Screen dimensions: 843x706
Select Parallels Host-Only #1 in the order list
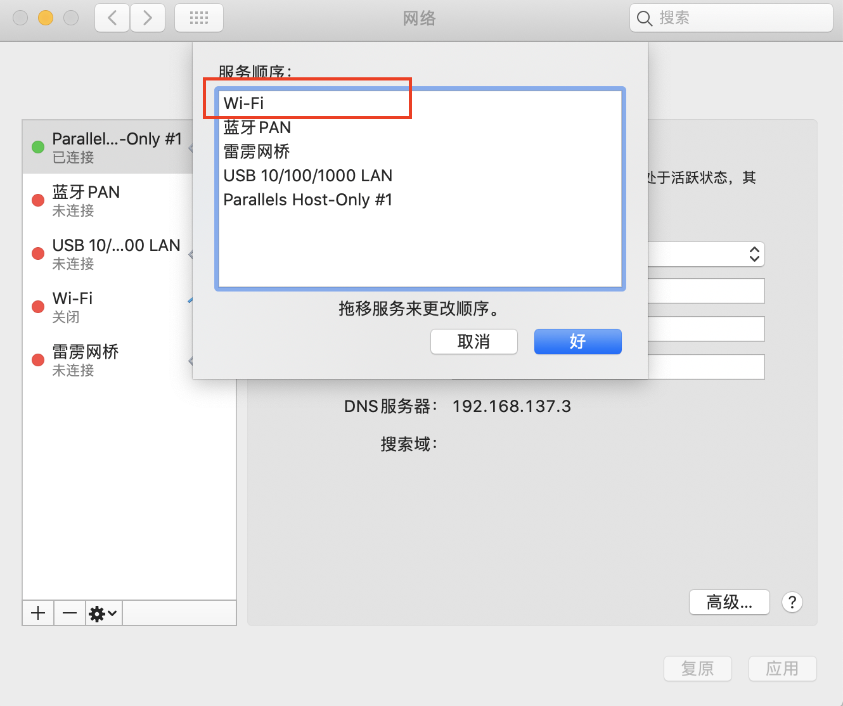(420, 200)
